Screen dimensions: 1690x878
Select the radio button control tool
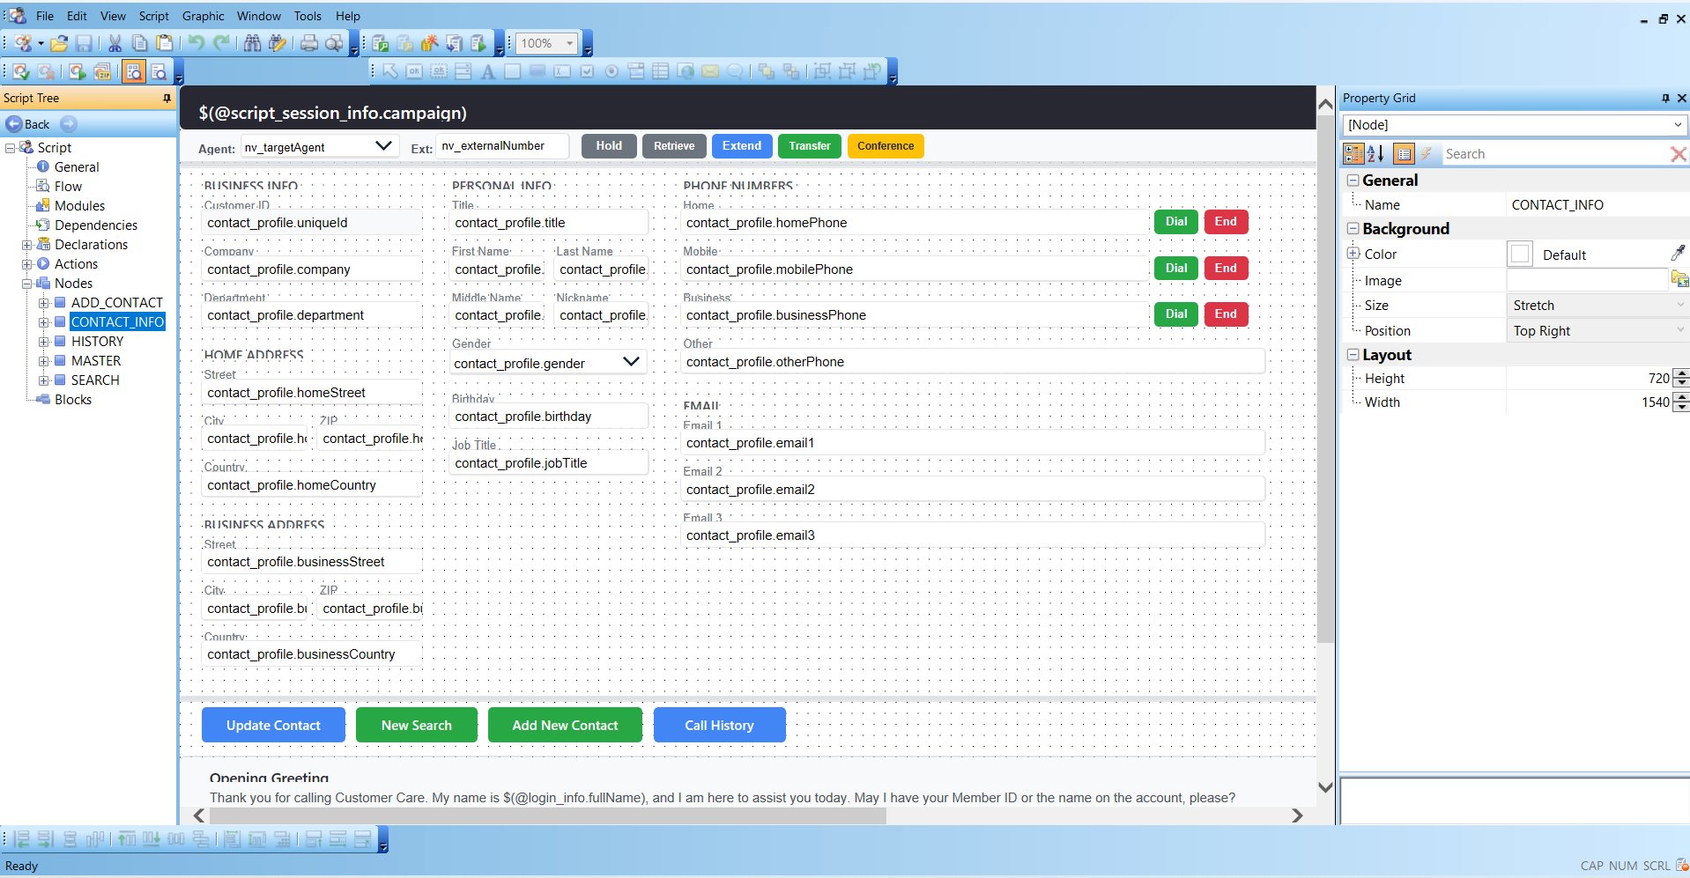click(x=612, y=71)
